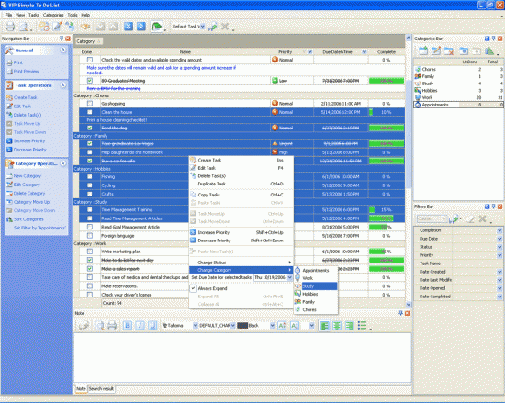The height and width of the screenshot is (403, 505).
Task: Click the Create Task toolbar icon
Action: (44, 27)
